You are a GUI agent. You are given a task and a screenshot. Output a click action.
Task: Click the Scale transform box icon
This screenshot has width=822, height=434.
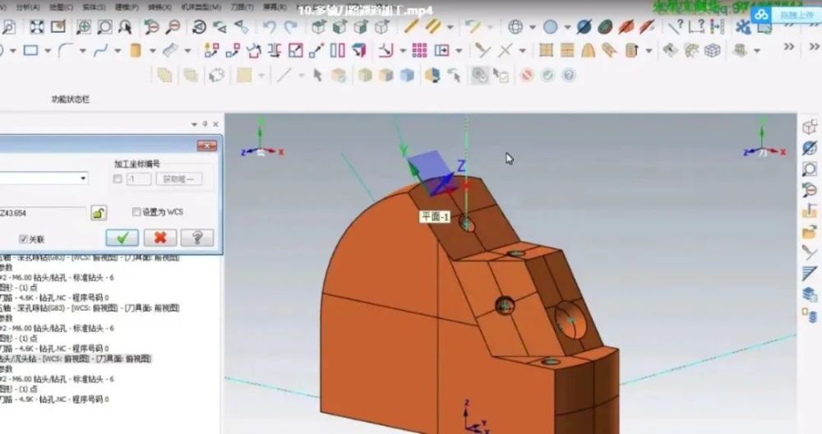click(x=296, y=50)
